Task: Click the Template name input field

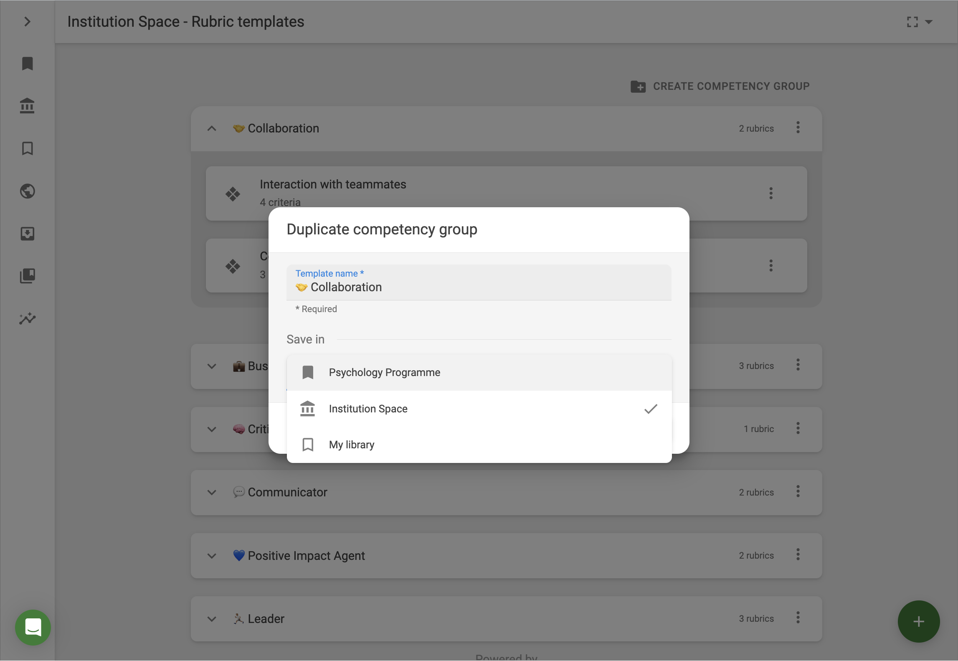Action: [x=479, y=287]
